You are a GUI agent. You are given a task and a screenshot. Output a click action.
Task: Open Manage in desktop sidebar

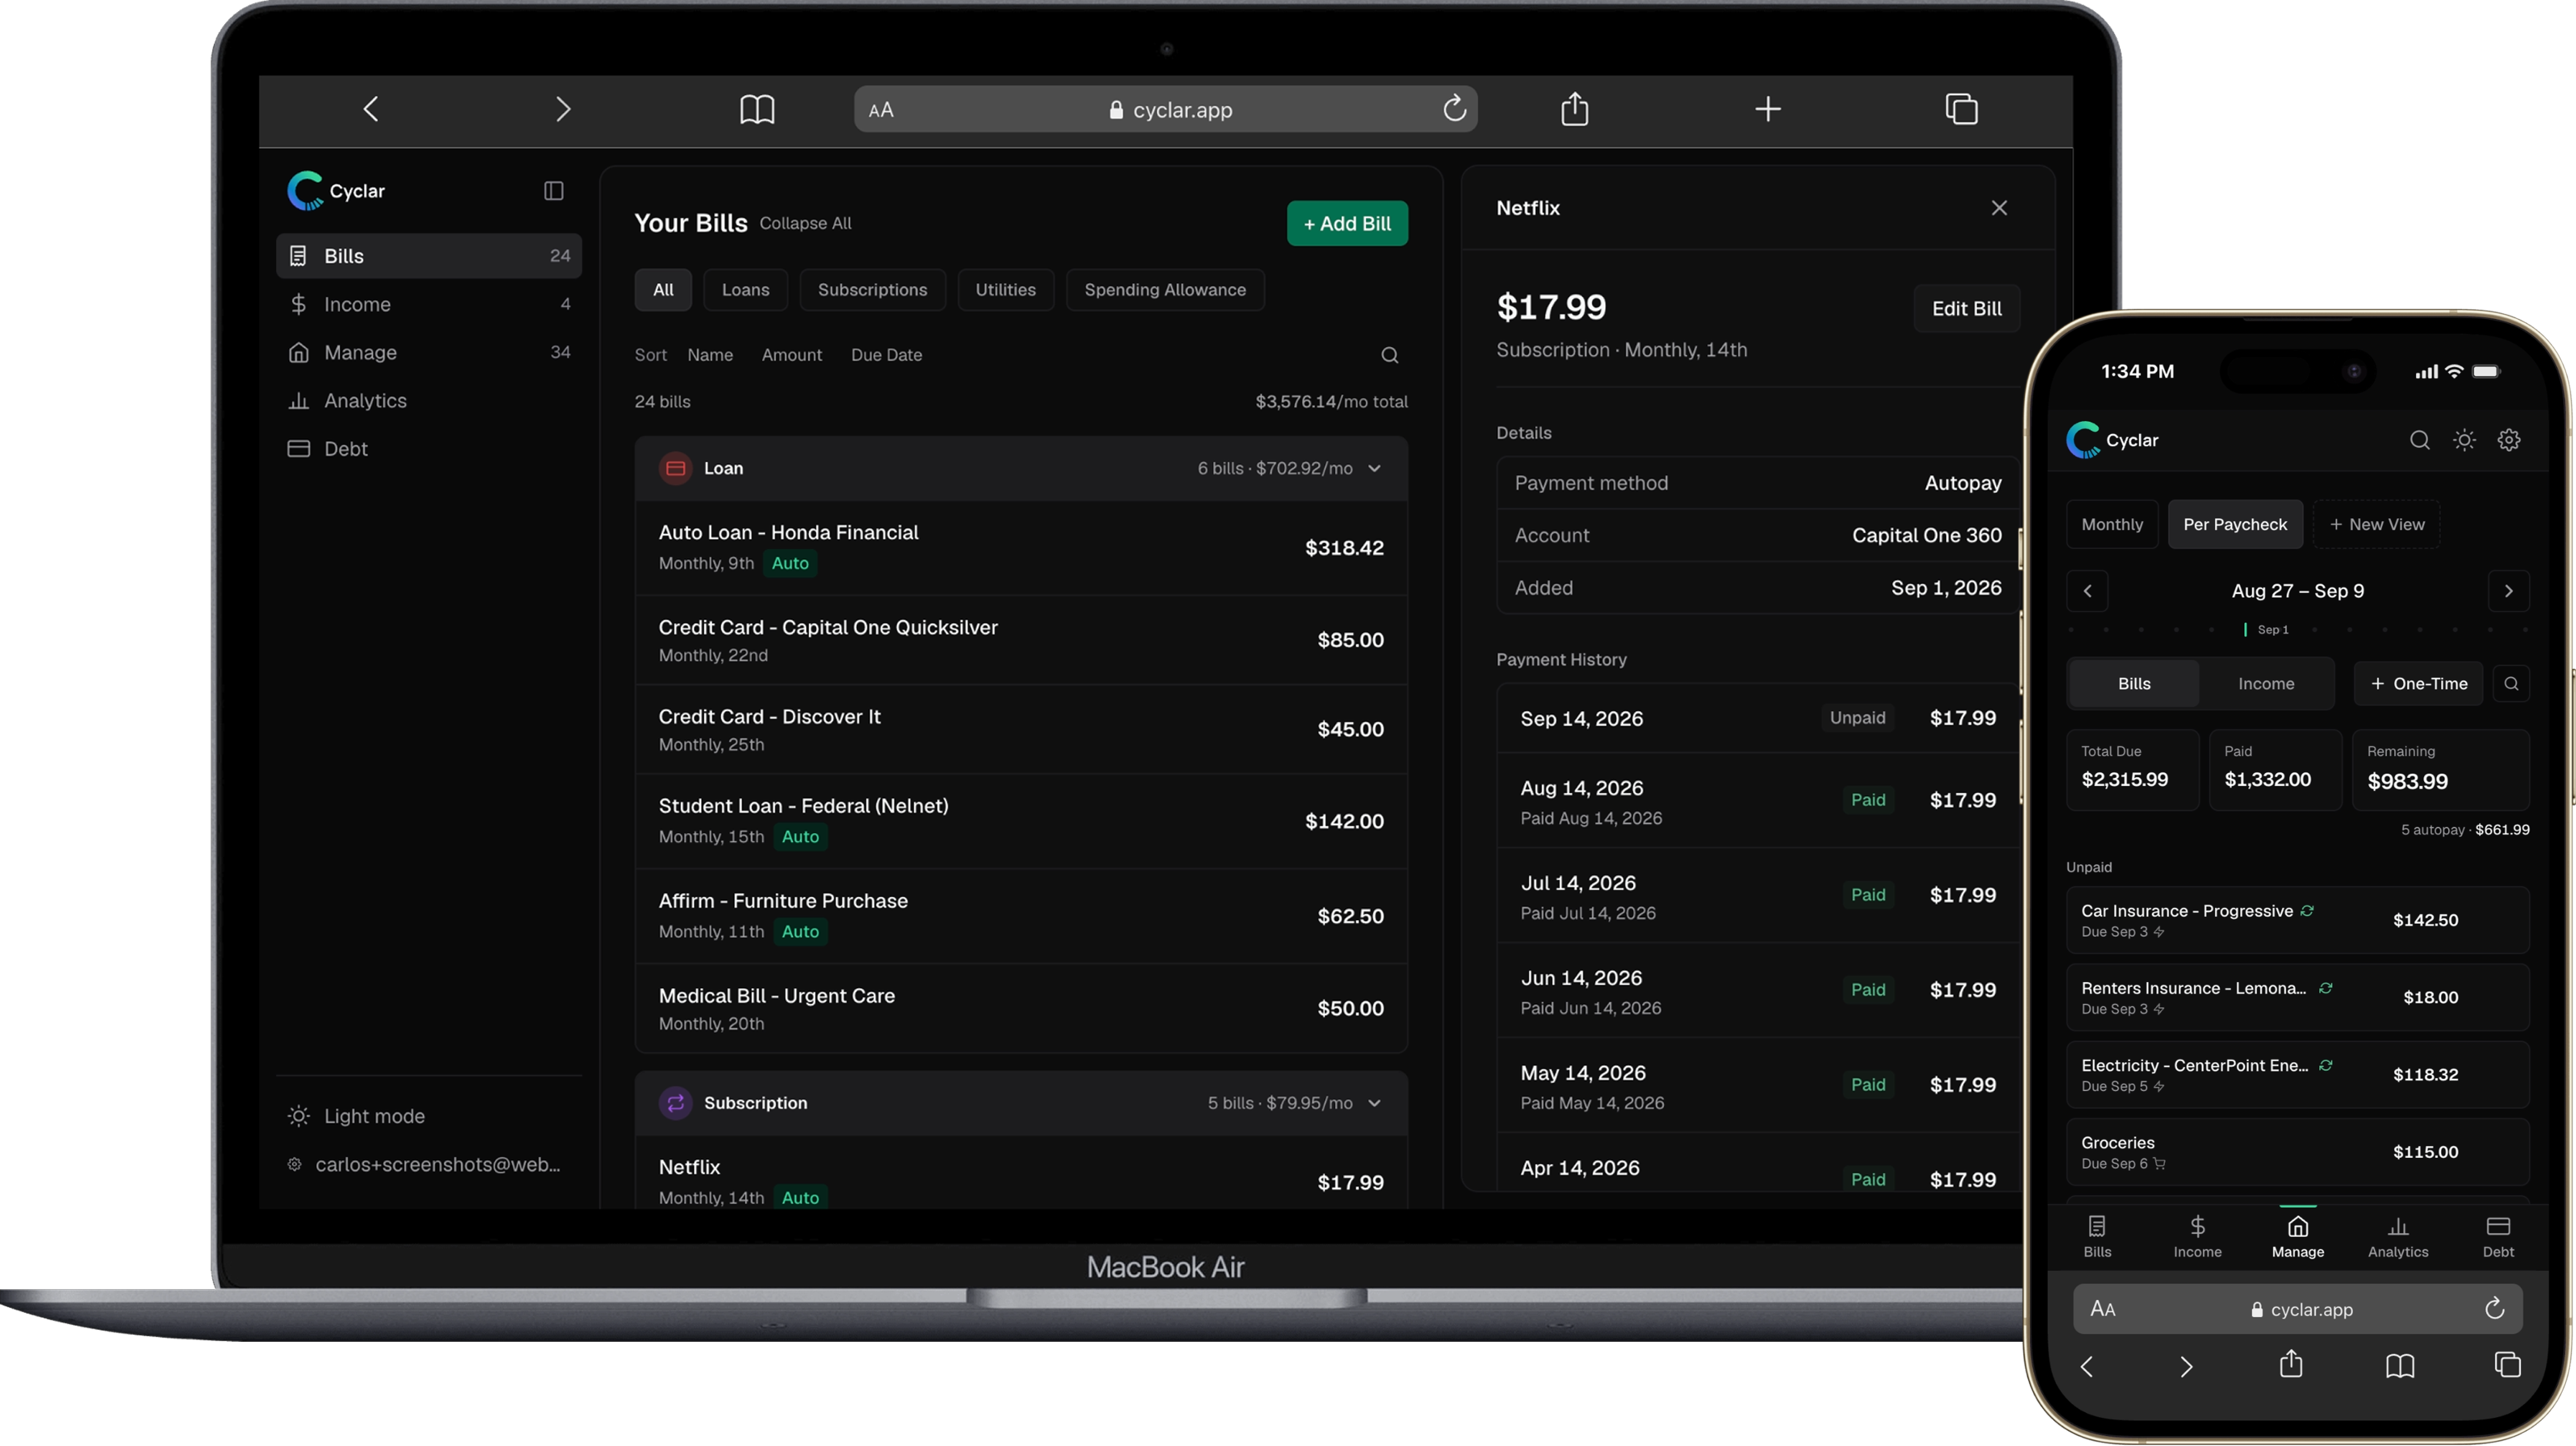point(428,352)
